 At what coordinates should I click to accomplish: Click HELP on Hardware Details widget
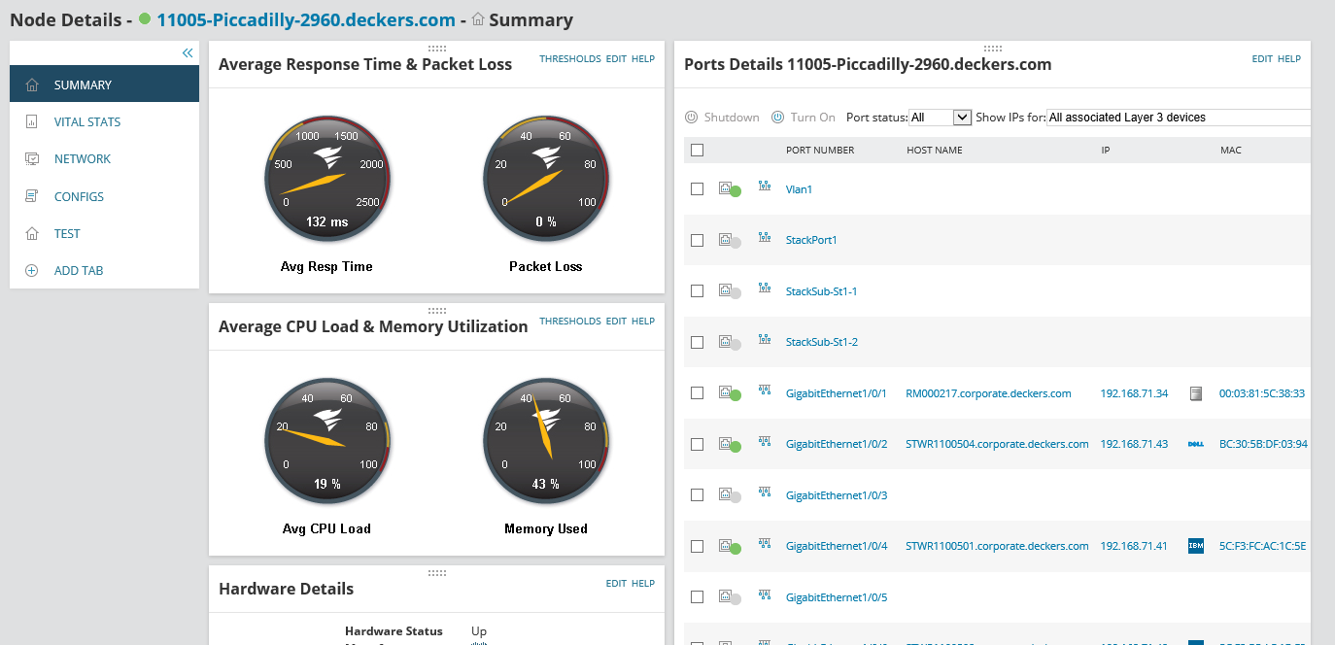tap(643, 583)
